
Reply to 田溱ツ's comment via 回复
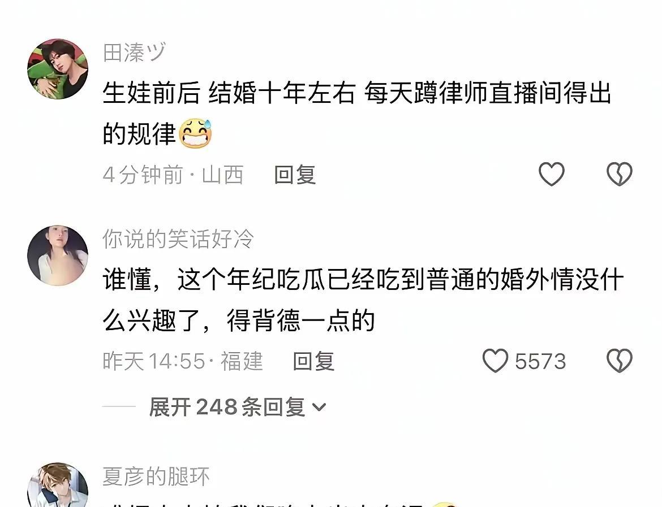[295, 175]
